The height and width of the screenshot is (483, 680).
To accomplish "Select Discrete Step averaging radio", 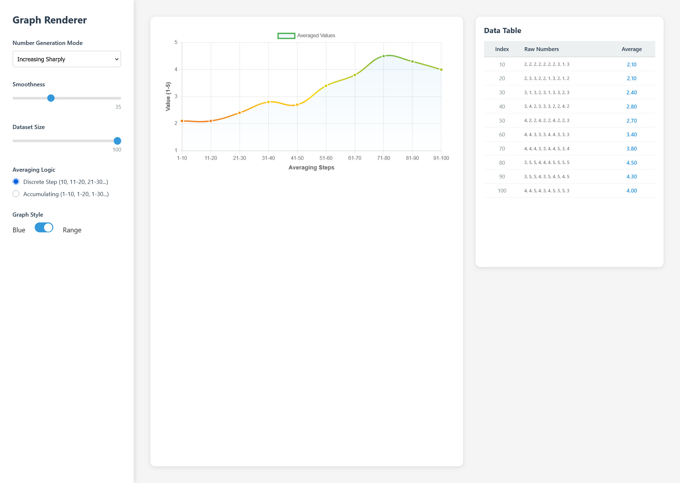I will coord(16,182).
